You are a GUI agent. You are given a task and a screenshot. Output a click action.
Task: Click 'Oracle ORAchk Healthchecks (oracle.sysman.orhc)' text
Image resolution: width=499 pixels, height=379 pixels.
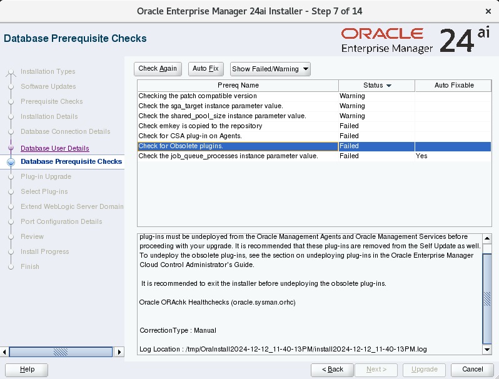point(218,302)
